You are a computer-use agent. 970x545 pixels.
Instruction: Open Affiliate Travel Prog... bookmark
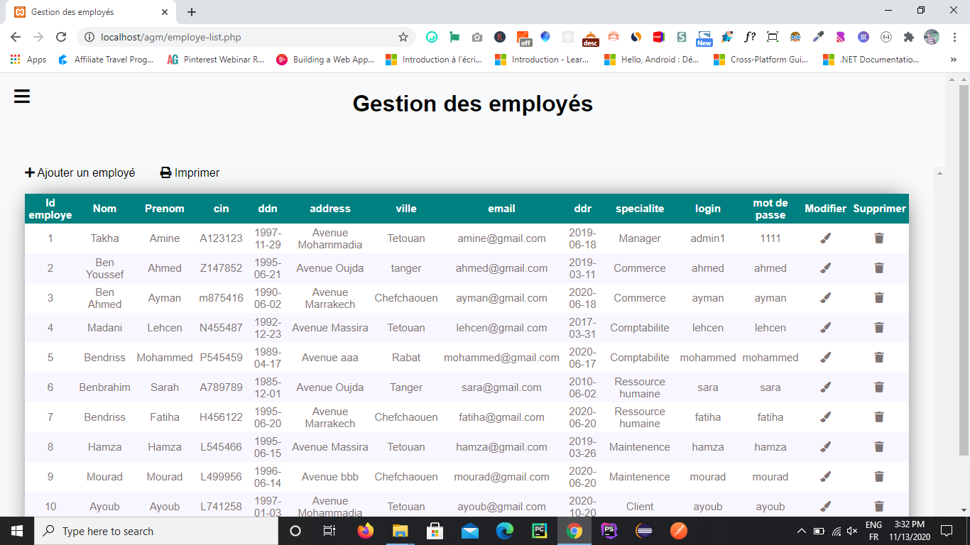pyautogui.click(x=106, y=60)
